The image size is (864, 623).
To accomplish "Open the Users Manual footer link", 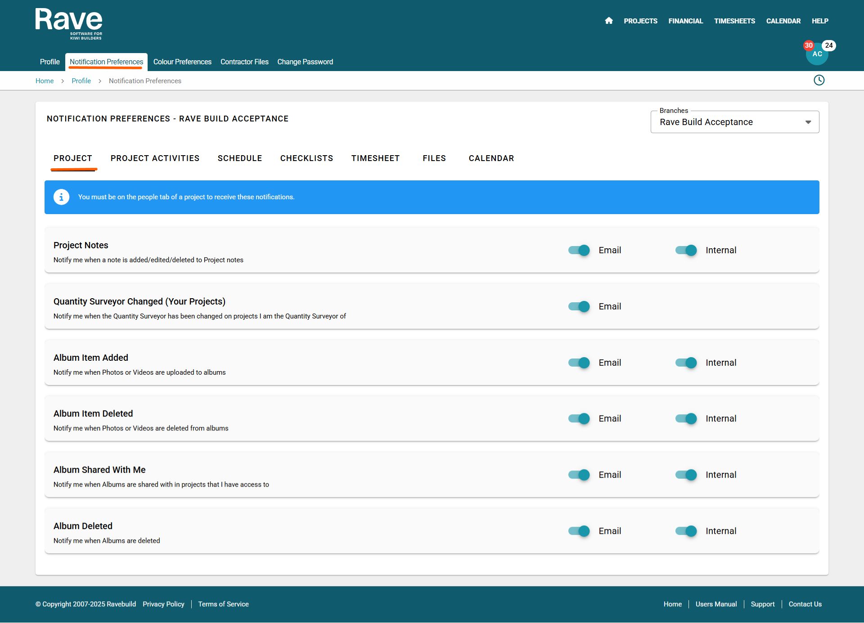I will point(716,604).
